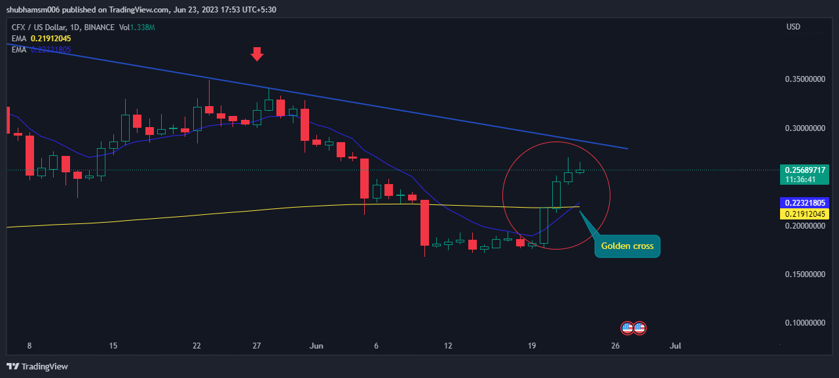Click the current price label 0.25689717

click(806, 170)
